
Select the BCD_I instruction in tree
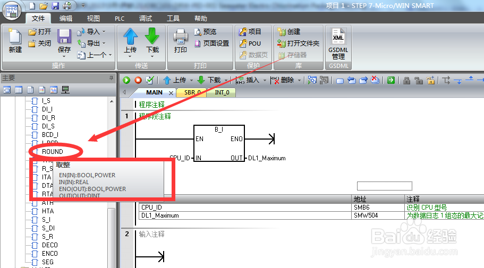point(50,135)
